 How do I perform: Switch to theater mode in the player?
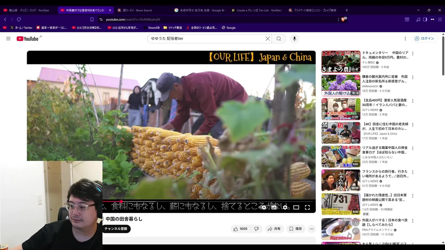(x=296, y=207)
